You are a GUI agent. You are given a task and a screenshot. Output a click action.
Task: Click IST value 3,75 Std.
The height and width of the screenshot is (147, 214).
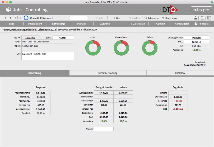197,46
